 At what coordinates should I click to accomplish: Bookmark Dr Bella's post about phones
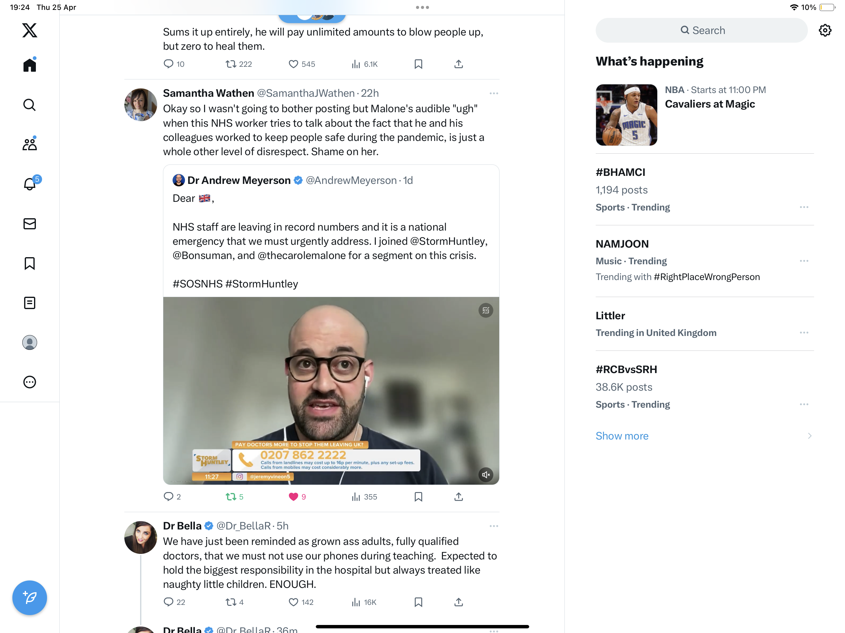tap(418, 602)
